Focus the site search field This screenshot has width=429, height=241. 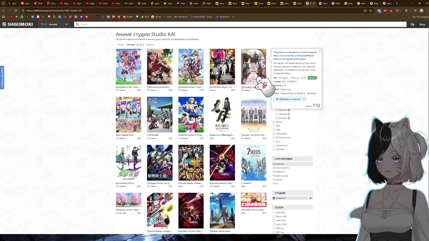[241, 24]
